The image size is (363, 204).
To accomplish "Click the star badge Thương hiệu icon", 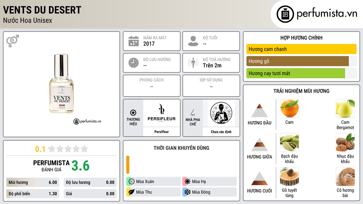I will point(133,113).
